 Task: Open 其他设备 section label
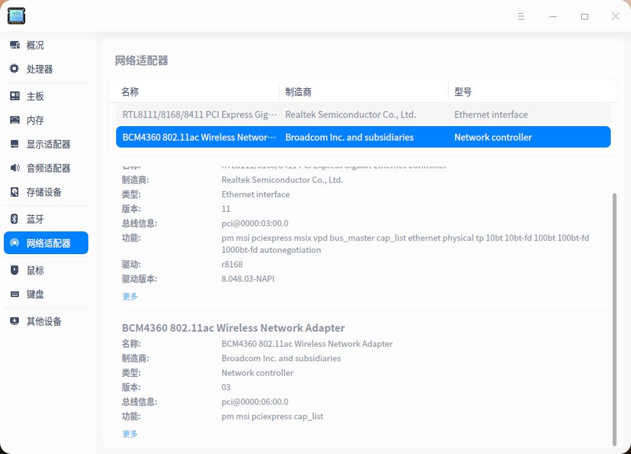coord(44,322)
